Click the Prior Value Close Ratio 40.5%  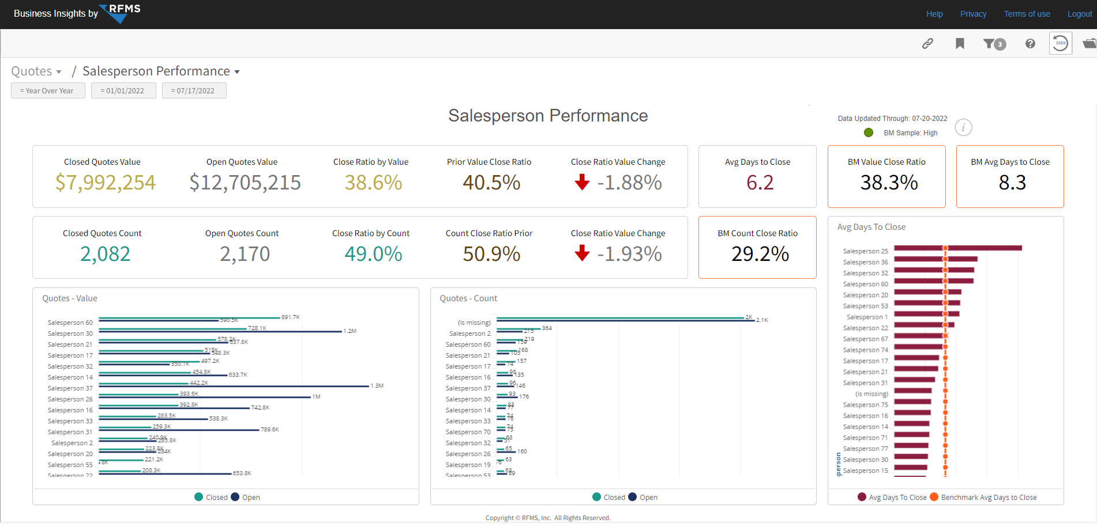[x=491, y=183]
